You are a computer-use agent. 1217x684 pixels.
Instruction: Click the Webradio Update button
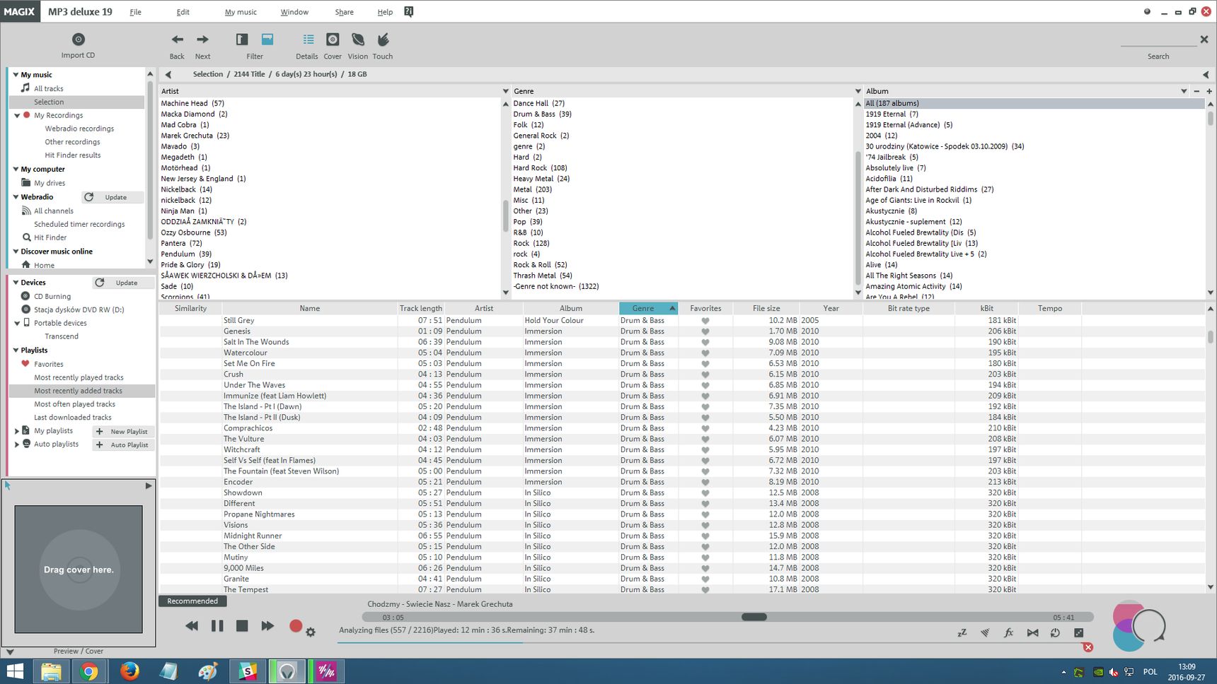[112, 197]
